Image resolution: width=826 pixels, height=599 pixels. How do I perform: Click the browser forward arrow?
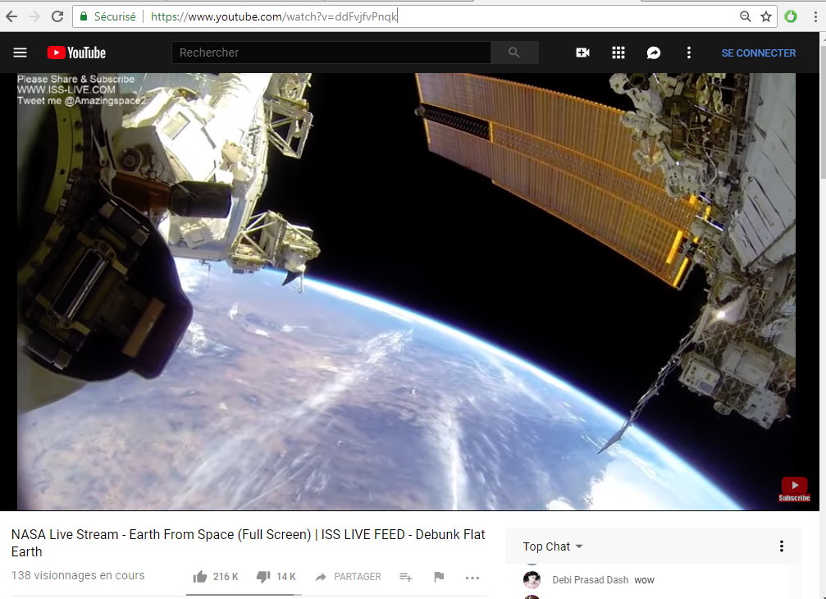[x=34, y=16]
